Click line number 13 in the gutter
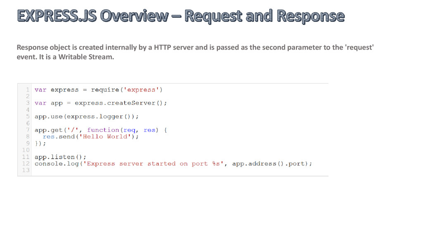Image resolution: width=423 pixels, height=238 pixels. click(x=26, y=170)
